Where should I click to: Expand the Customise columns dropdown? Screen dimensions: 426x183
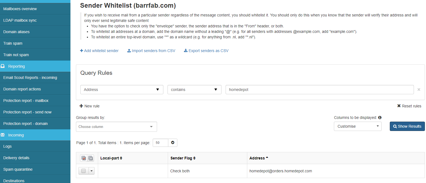[x=357, y=126]
